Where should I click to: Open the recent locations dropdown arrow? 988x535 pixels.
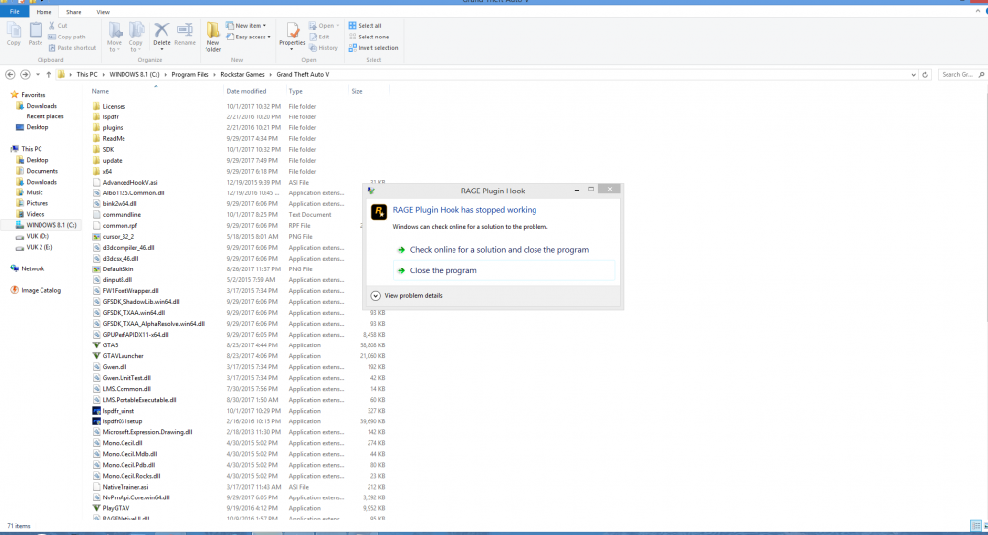point(38,74)
